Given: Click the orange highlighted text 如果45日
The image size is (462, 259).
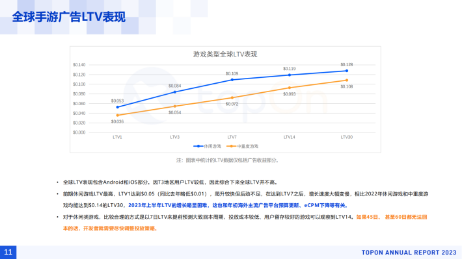Looking at the screenshot, I should tap(367, 217).
